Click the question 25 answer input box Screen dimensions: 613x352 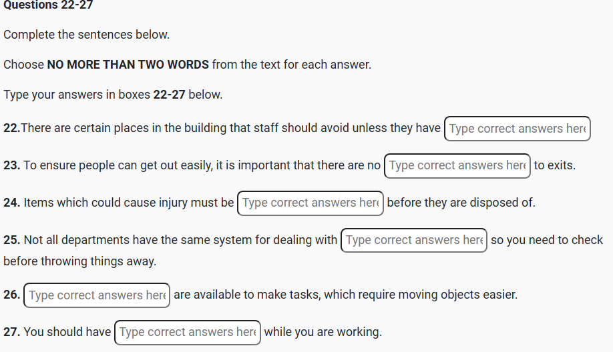pos(414,240)
